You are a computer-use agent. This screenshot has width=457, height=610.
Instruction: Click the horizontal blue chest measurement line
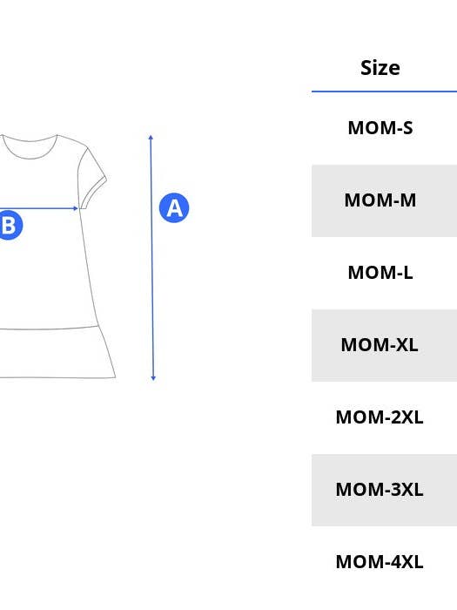click(39, 208)
